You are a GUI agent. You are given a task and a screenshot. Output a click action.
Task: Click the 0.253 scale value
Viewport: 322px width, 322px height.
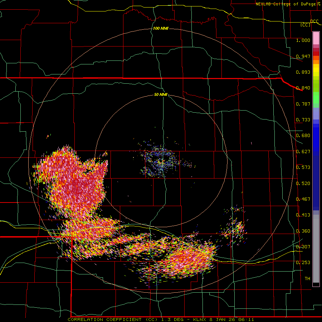point(303,263)
